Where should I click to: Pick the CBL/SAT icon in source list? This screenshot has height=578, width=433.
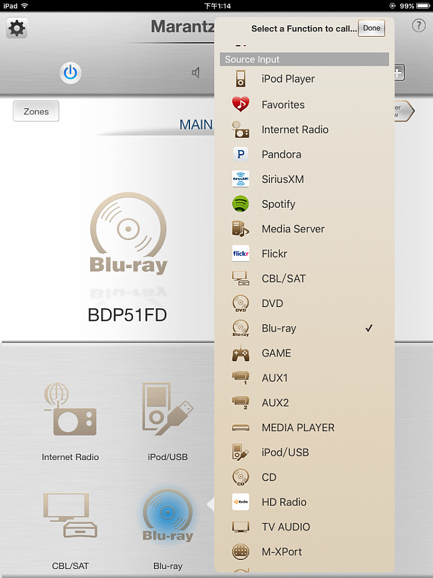[x=241, y=278]
